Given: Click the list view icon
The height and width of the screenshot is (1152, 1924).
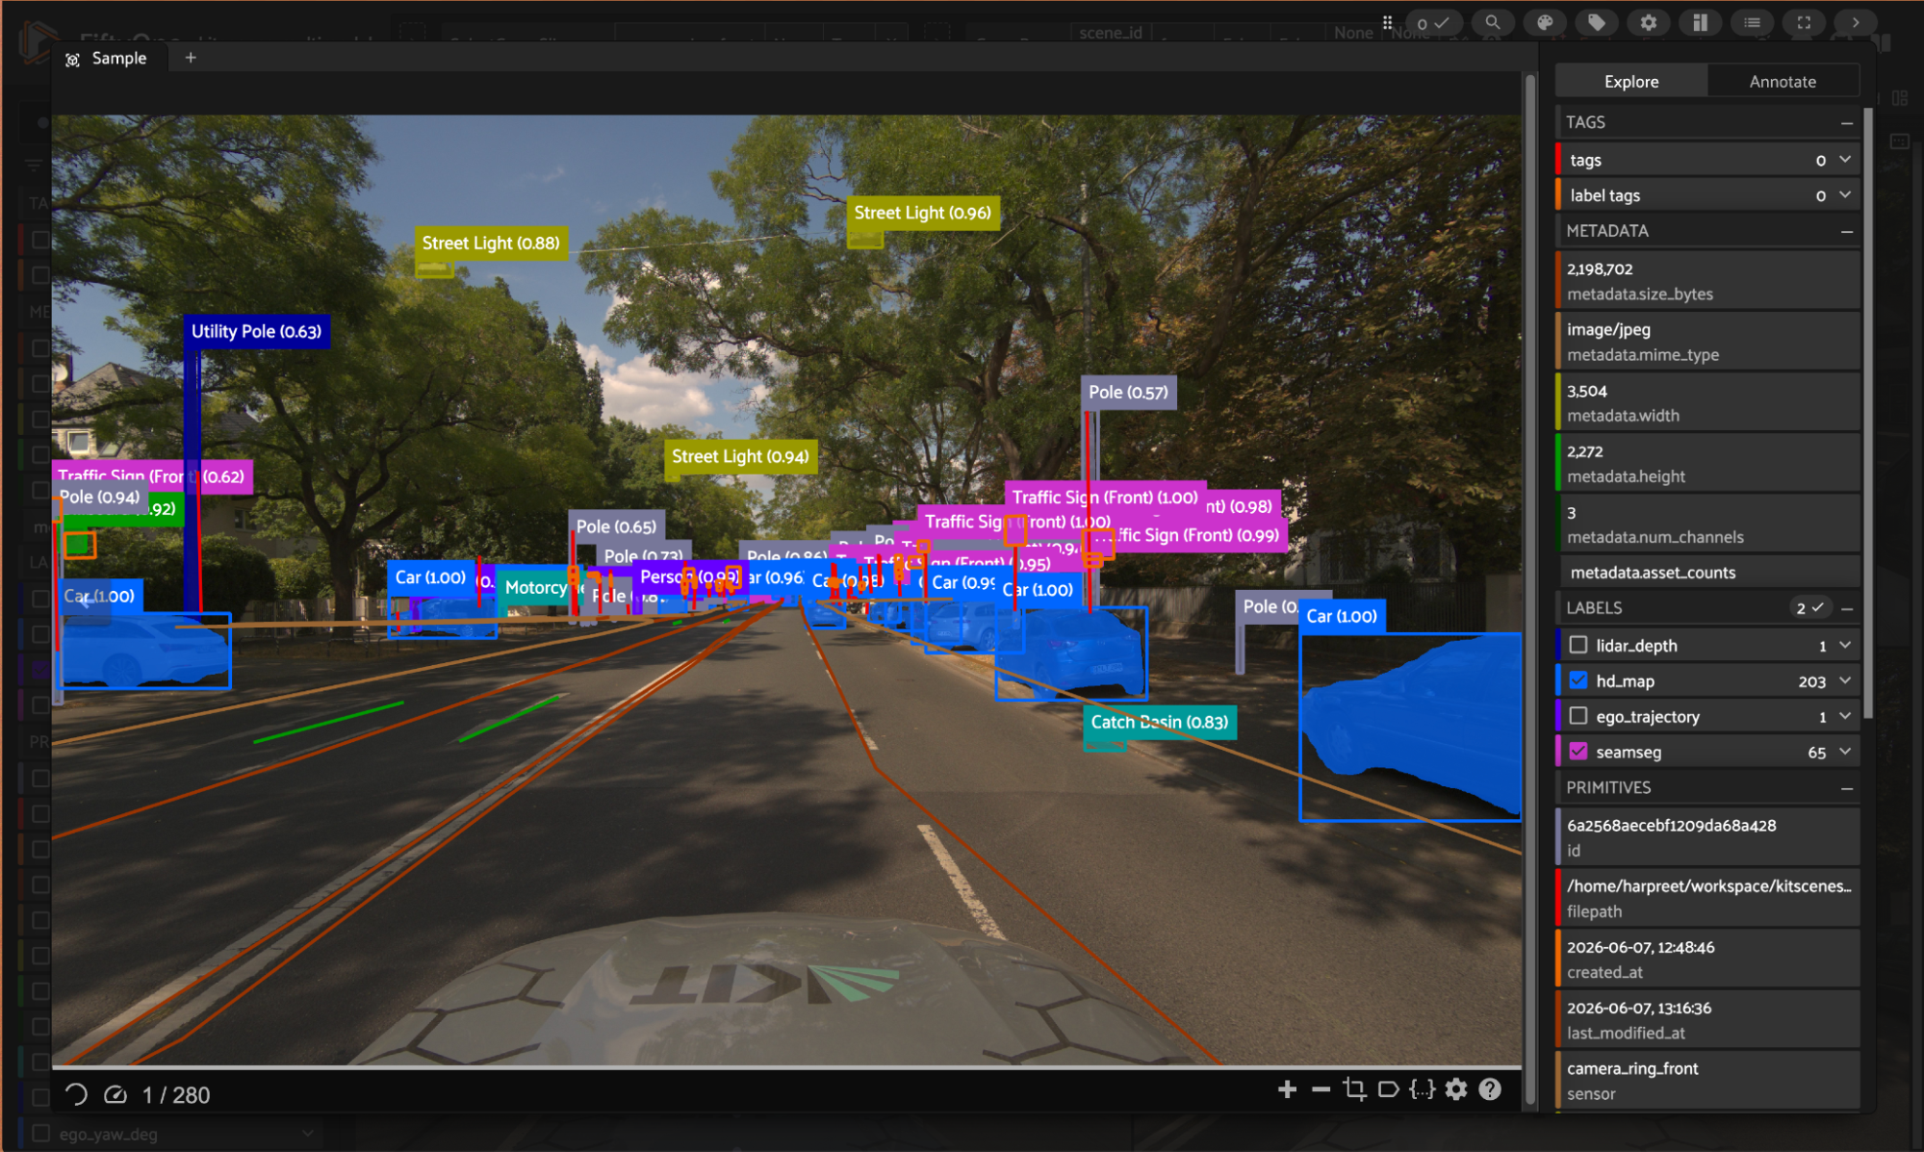Looking at the screenshot, I should [x=1753, y=22].
